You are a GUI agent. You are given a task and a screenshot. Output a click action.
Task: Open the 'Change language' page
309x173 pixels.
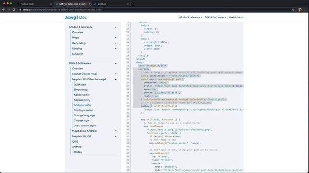(x=84, y=115)
